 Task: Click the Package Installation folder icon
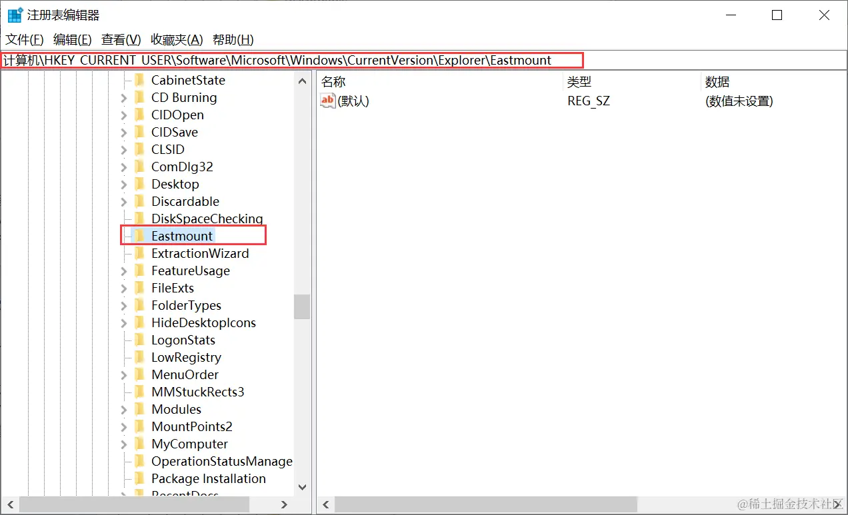coord(139,478)
